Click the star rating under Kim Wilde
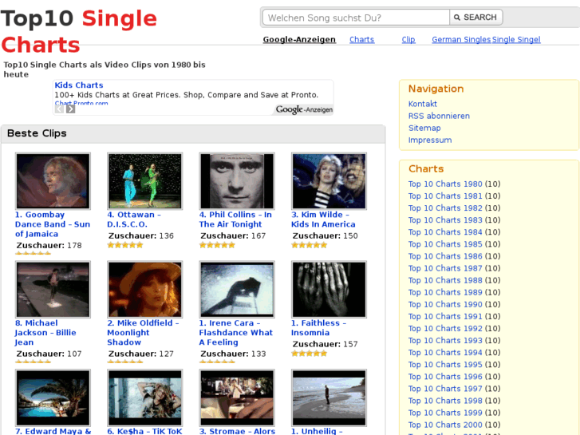The width and height of the screenshot is (580, 435). click(x=310, y=245)
